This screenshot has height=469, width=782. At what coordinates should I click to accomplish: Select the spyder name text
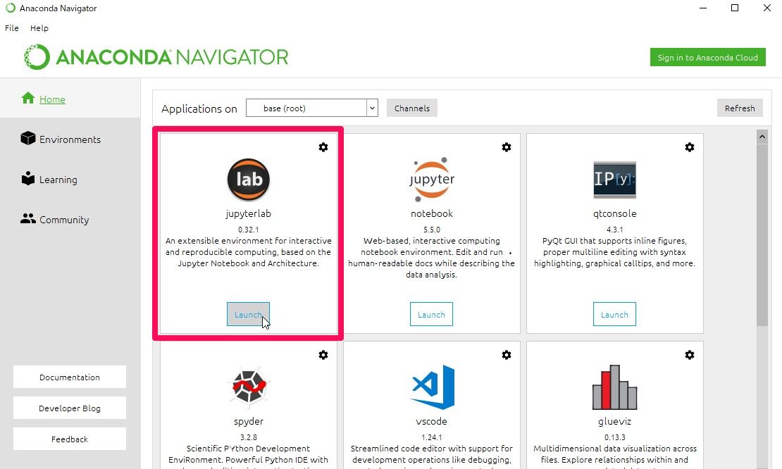(x=249, y=421)
